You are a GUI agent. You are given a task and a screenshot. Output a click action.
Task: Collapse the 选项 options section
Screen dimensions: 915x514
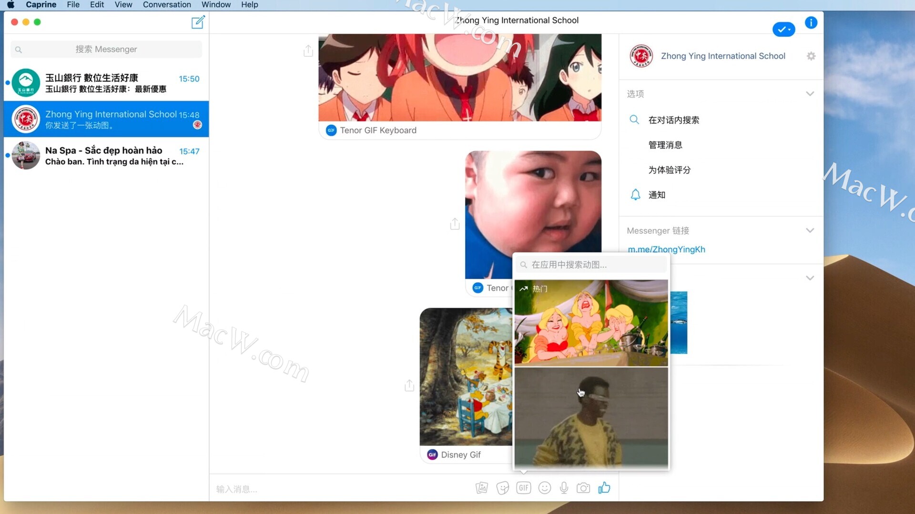coord(810,94)
